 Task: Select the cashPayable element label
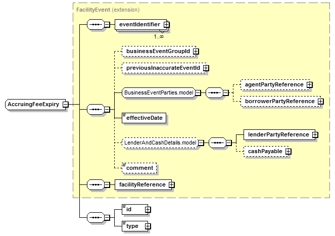click(265, 151)
